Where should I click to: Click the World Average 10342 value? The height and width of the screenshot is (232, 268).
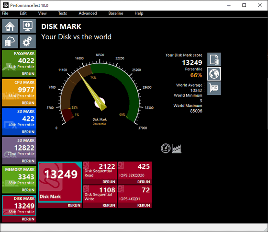(x=196, y=91)
